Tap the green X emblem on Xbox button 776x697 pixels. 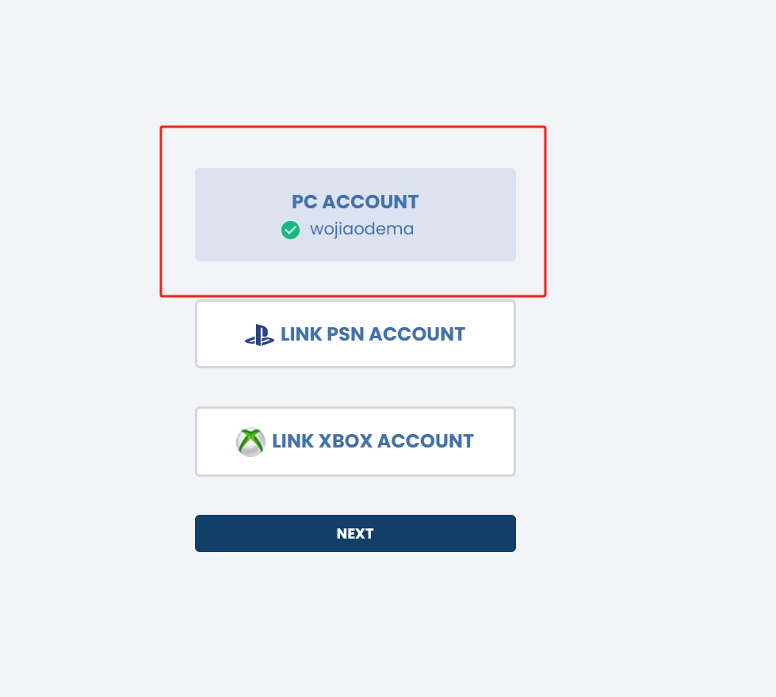click(251, 442)
